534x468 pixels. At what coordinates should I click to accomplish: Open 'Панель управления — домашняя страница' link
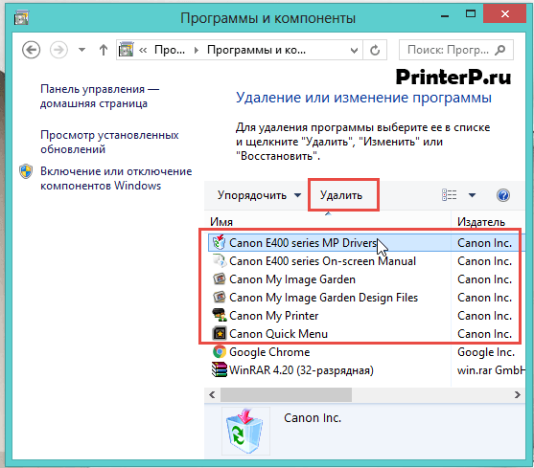(x=100, y=96)
